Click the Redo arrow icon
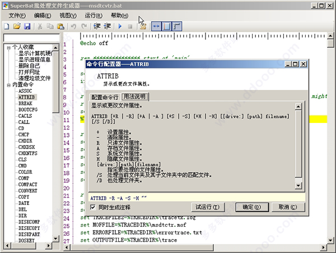Screen dimensions: 336x253 point(84,26)
